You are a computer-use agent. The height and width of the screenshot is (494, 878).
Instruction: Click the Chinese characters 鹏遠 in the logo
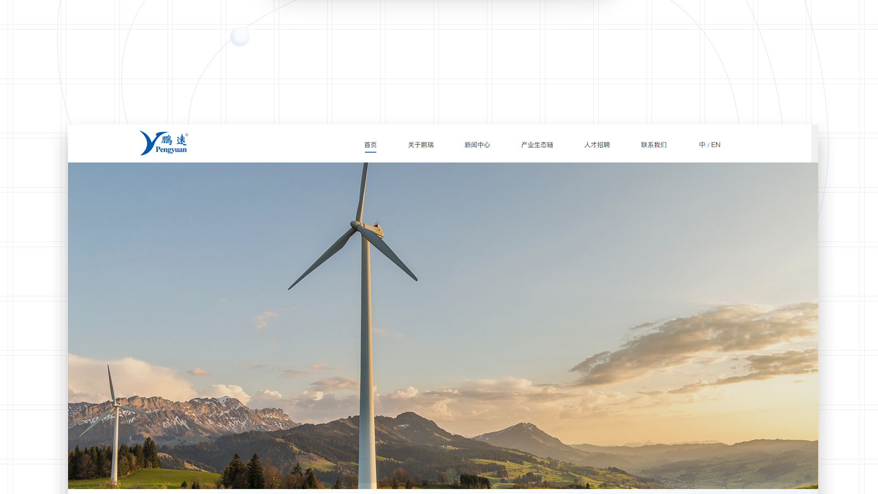[174, 140]
